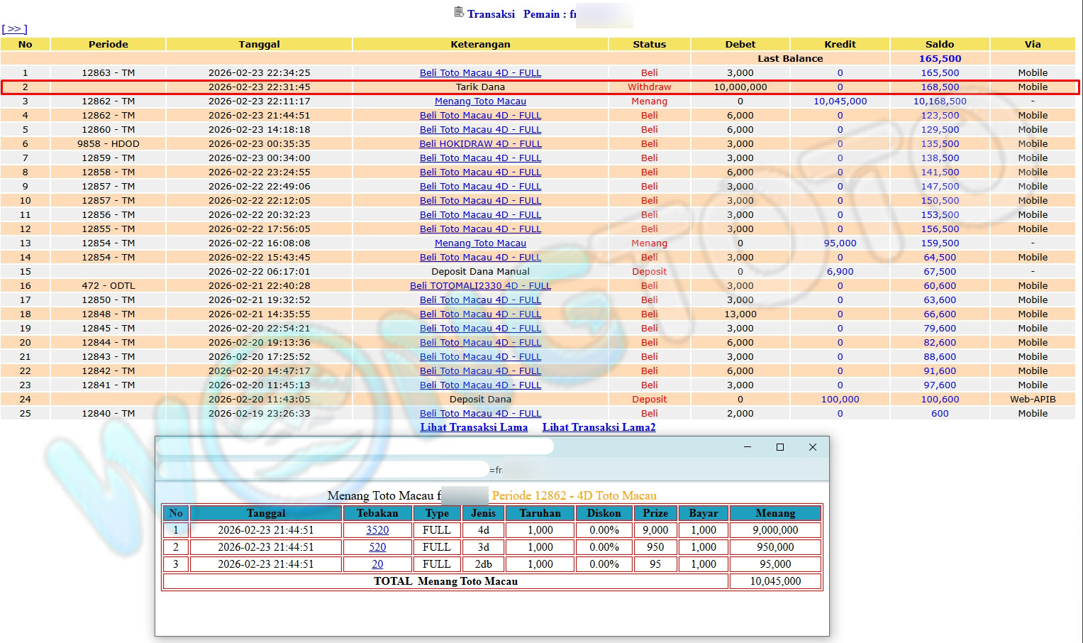Click Menang Toto Macau link in row 13

coord(480,243)
